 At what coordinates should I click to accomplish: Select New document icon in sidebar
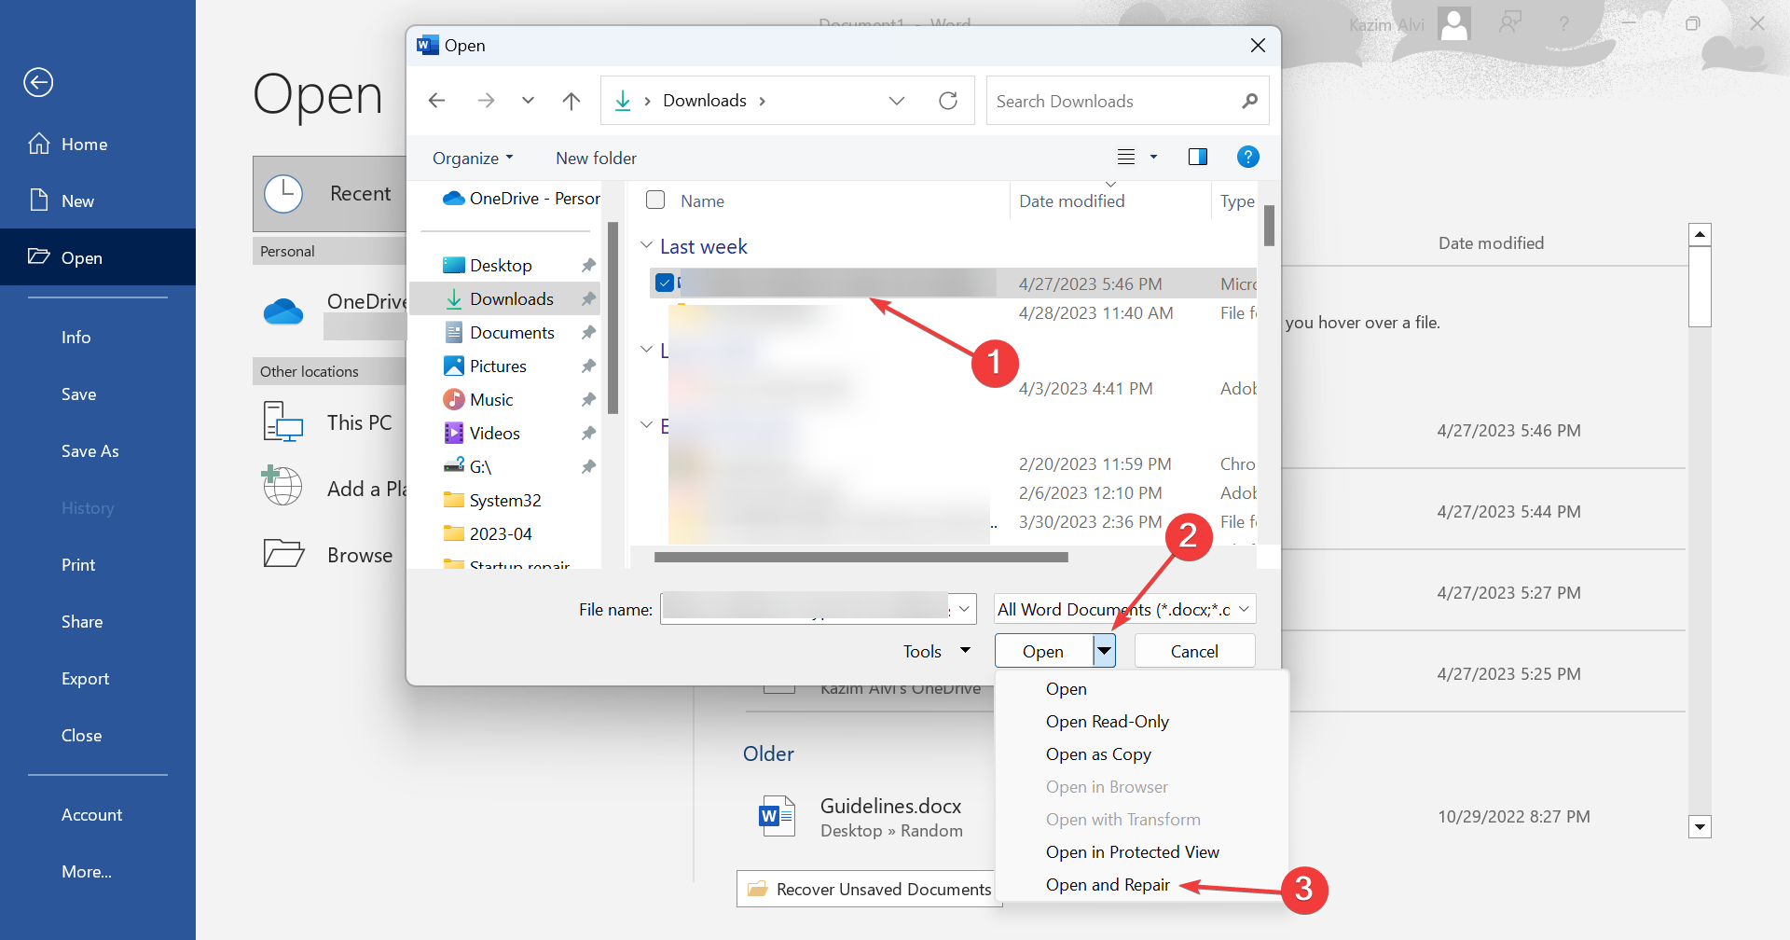click(39, 200)
